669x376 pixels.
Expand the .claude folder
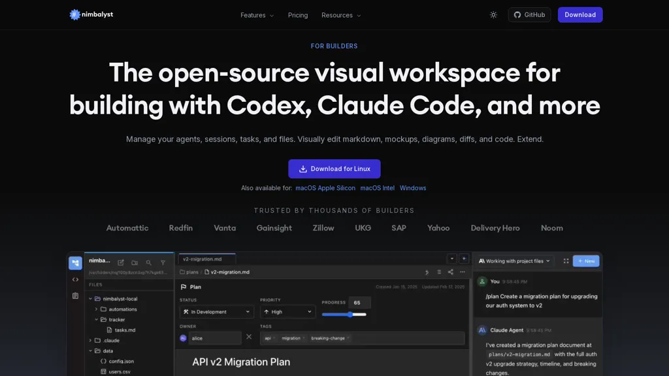[90, 340]
